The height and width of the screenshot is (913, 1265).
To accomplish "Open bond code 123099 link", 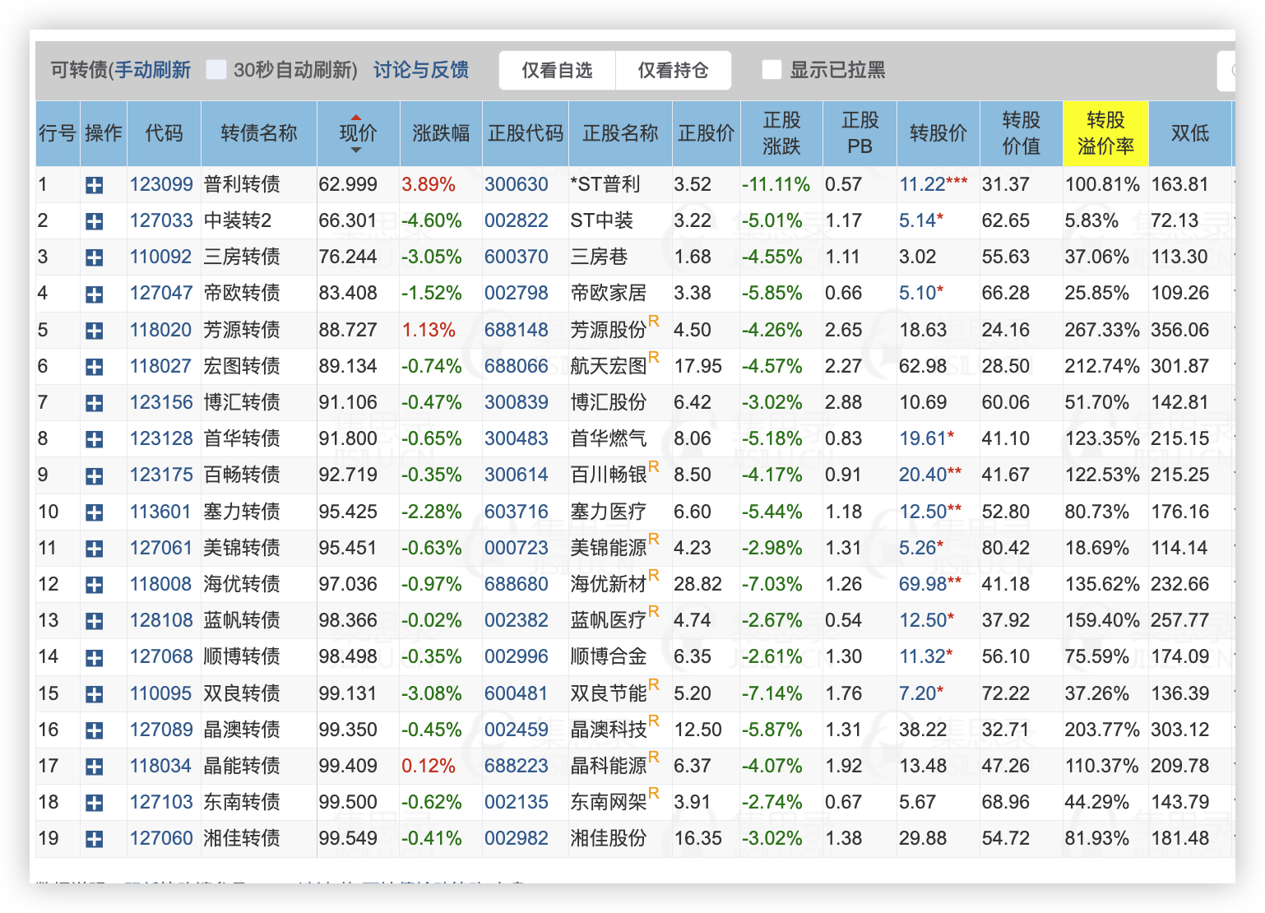I will tap(161, 184).
